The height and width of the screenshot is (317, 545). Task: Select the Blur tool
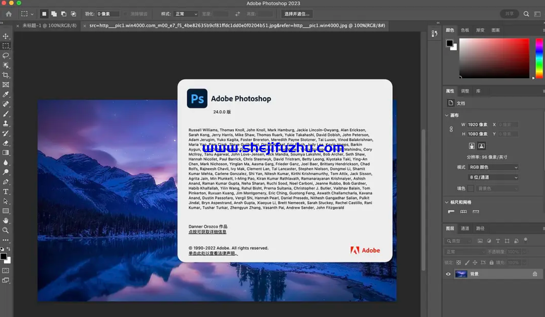[x=6, y=162]
